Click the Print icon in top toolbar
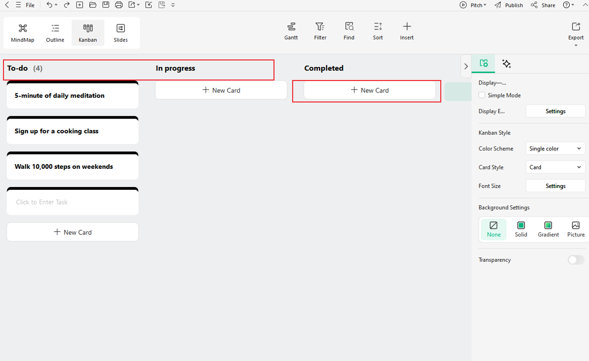 119,5
